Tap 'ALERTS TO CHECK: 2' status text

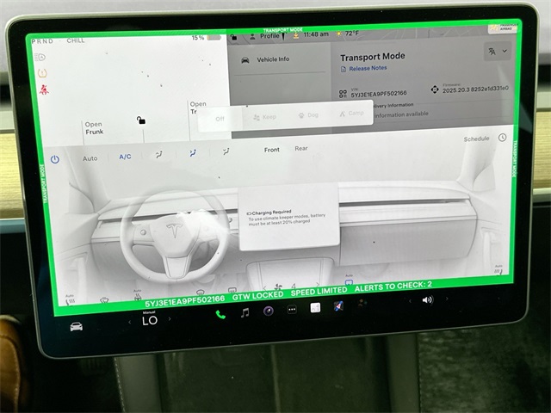point(393,287)
